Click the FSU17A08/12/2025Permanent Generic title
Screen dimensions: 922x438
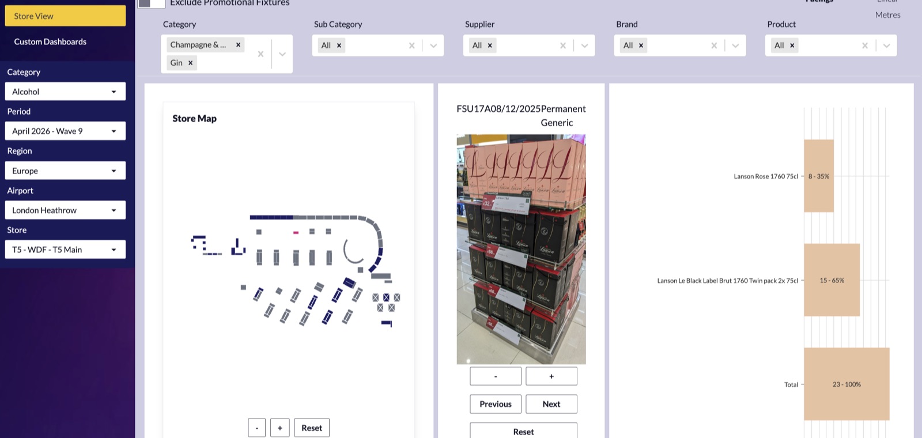(521, 116)
